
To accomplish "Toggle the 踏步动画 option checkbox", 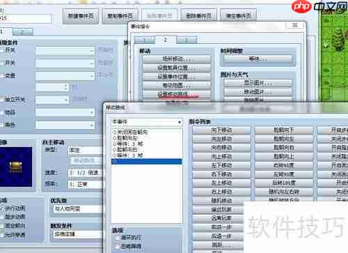I will [x=2, y=217].
